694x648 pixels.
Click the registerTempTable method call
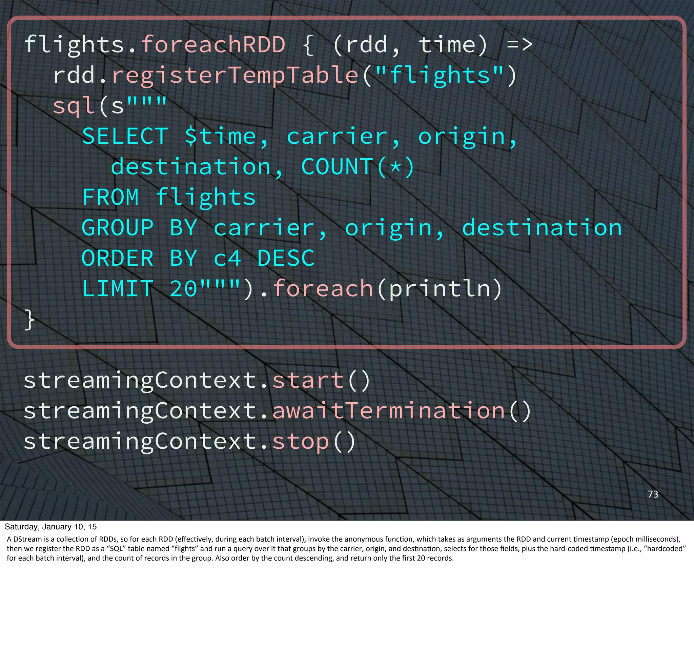pyautogui.click(x=236, y=75)
